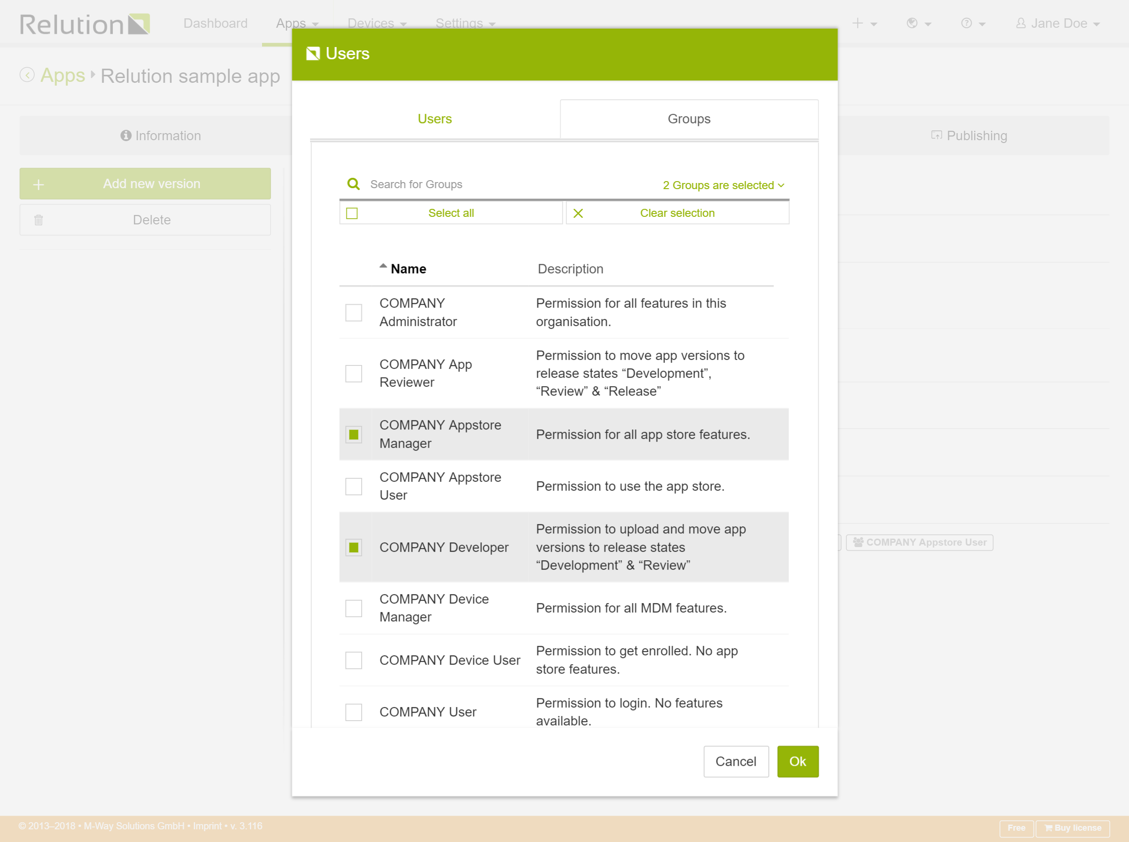The image size is (1129, 842).
Task: Check the COMPANY Device Manager checkbox
Action: tap(354, 608)
